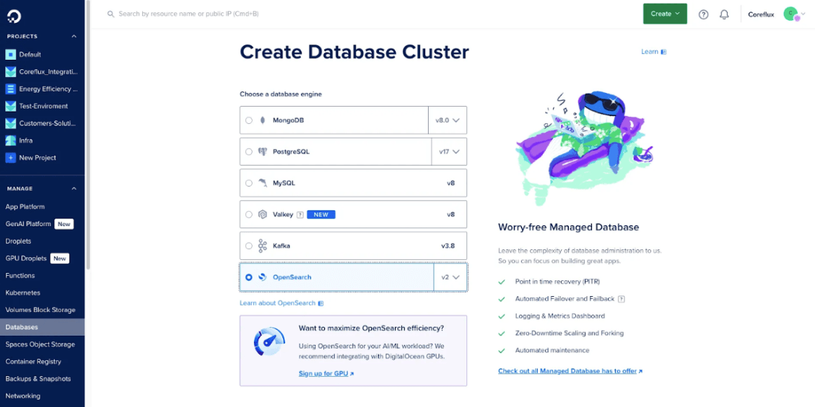Select the MongoDB radio button

click(x=249, y=120)
